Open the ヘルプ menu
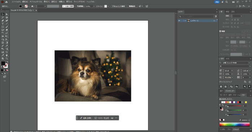252x132 pixels. (x=90, y=2)
